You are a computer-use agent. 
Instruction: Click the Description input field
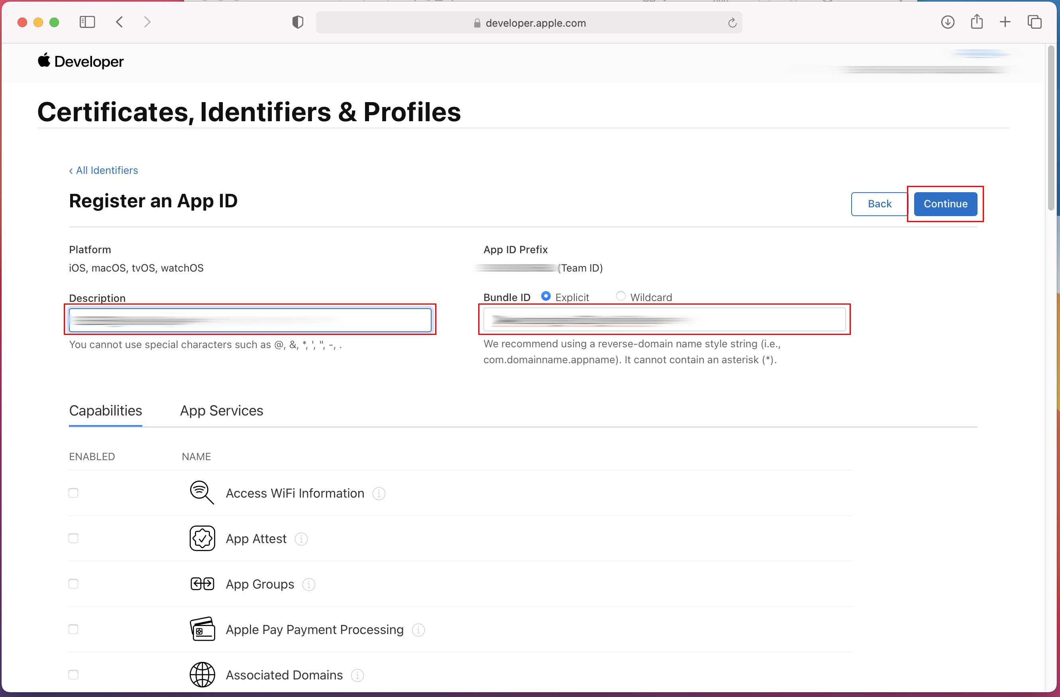(x=250, y=320)
